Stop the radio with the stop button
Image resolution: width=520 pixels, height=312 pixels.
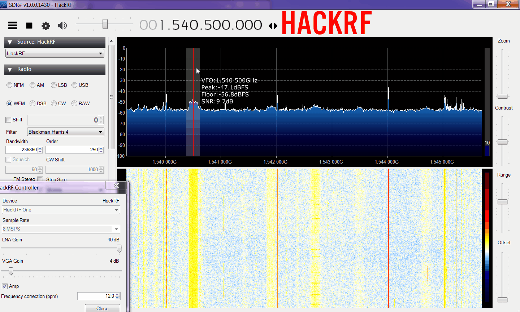pos(29,26)
